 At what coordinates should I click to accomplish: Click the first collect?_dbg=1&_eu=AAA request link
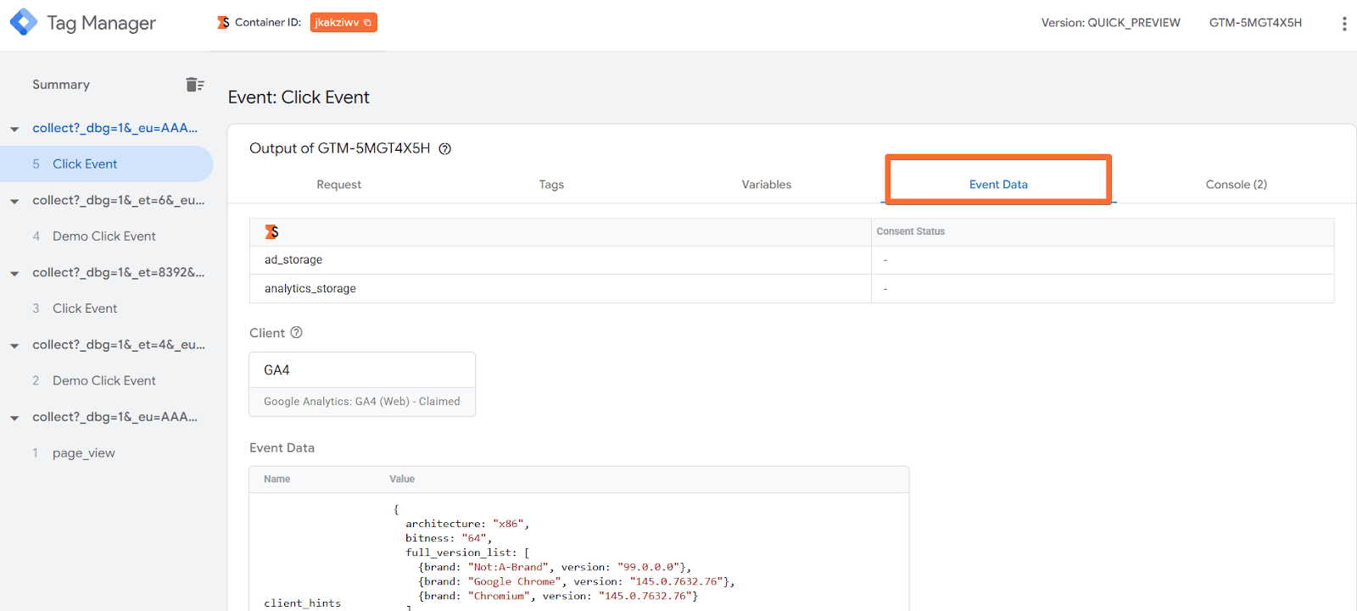tap(114, 128)
